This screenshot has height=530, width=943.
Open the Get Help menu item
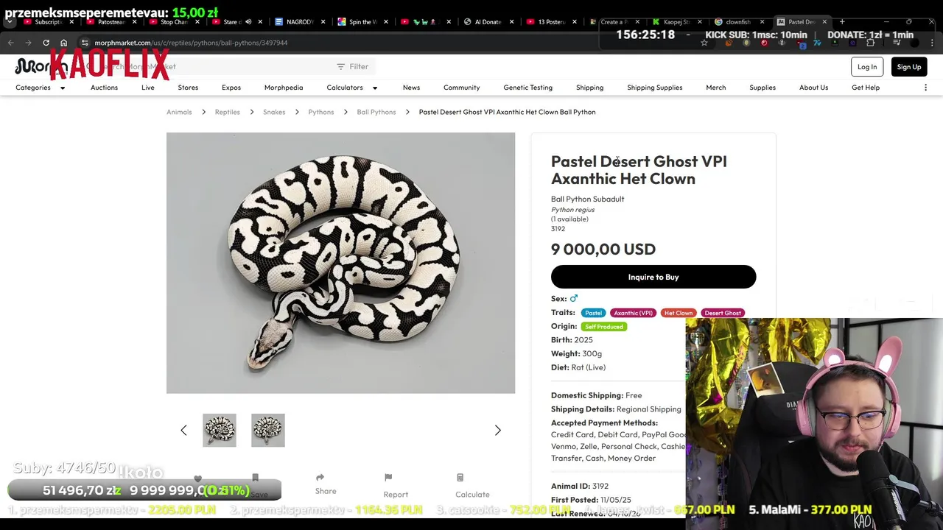tap(866, 88)
